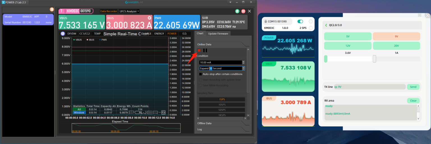The image size is (431, 144).
Task: Go back using QC2.0/3.0 green chevron
Action: 326,25
